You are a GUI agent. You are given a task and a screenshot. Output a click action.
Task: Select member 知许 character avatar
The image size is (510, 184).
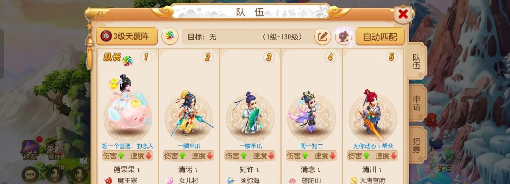250,114
